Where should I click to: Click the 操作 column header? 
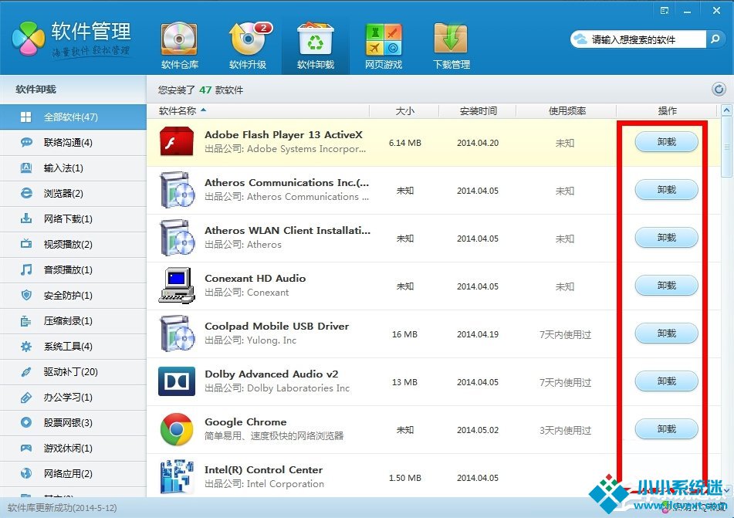[667, 111]
